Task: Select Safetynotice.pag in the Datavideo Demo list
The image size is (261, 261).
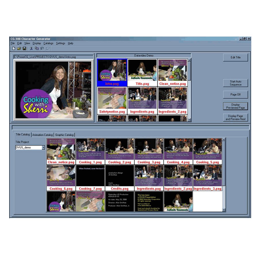Action: tap(112, 100)
